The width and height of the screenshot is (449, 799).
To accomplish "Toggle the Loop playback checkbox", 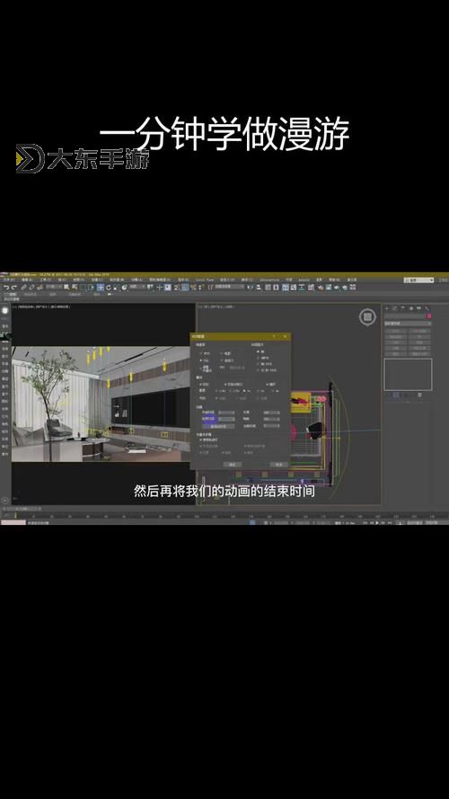I will tap(268, 384).
